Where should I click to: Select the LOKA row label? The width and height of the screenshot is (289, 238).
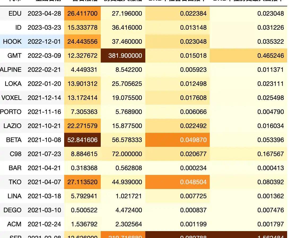[13, 84]
